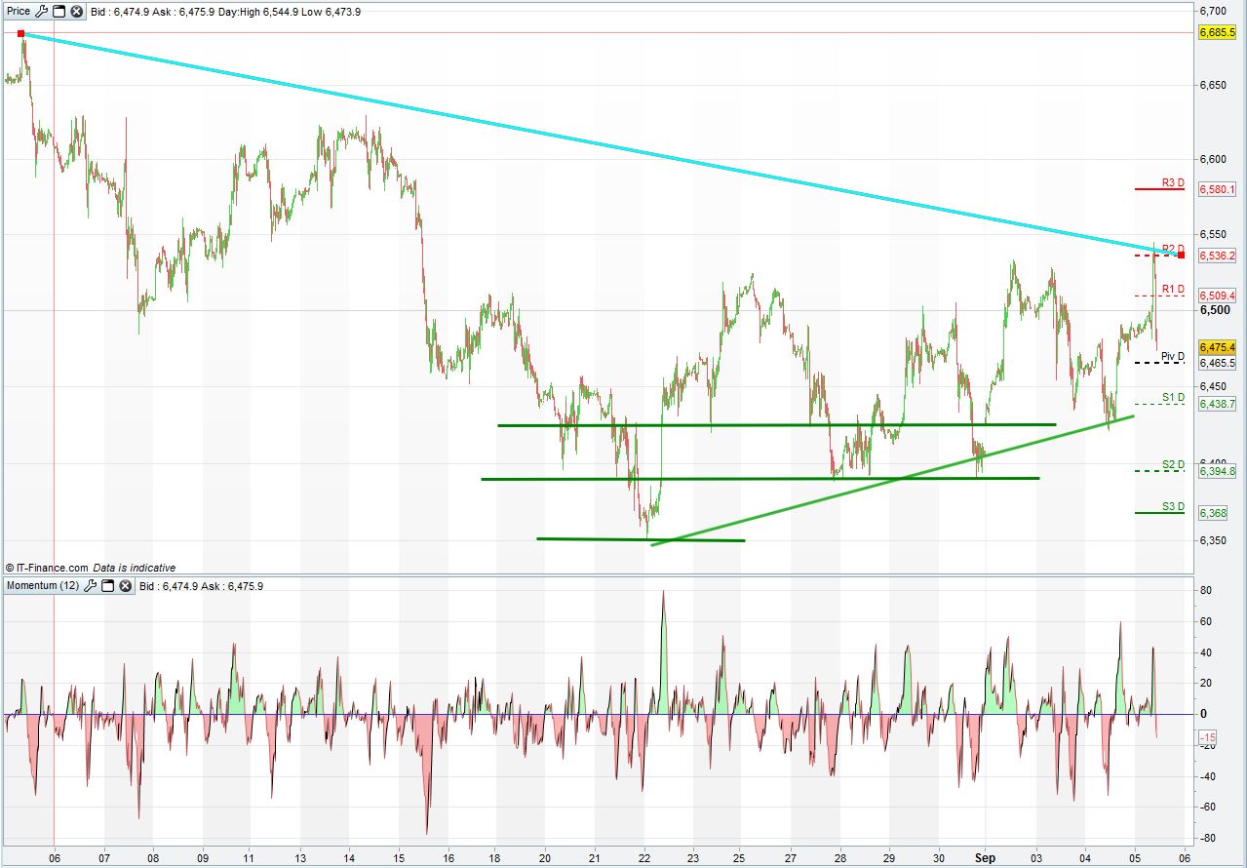The width and height of the screenshot is (1247, 868).
Task: Click the Sep date axis label
Action: [985, 856]
